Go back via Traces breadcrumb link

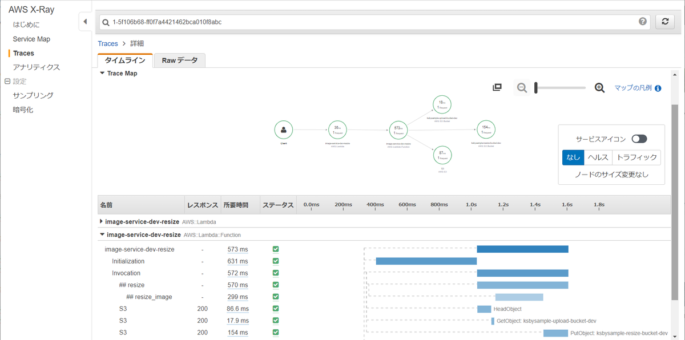(108, 43)
